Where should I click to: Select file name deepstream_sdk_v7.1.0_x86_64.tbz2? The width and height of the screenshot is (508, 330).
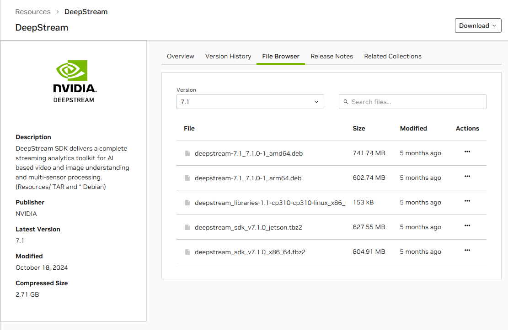click(250, 251)
